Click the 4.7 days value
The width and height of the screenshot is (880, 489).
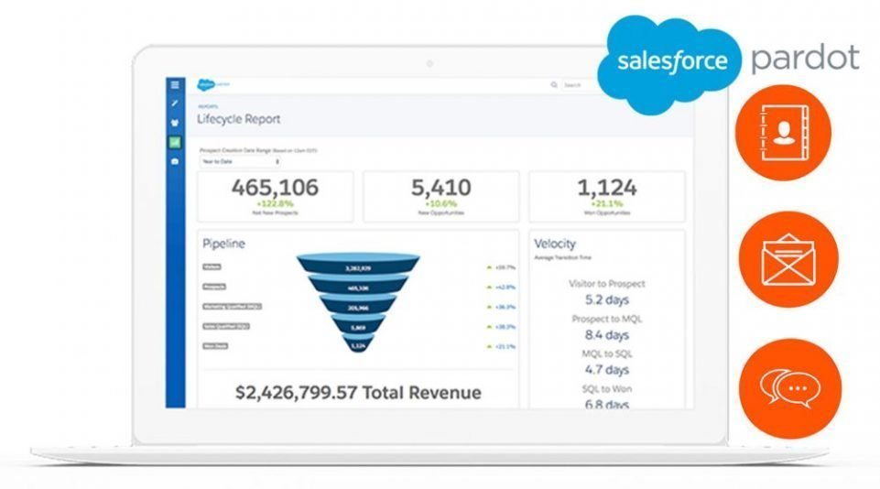click(x=607, y=370)
